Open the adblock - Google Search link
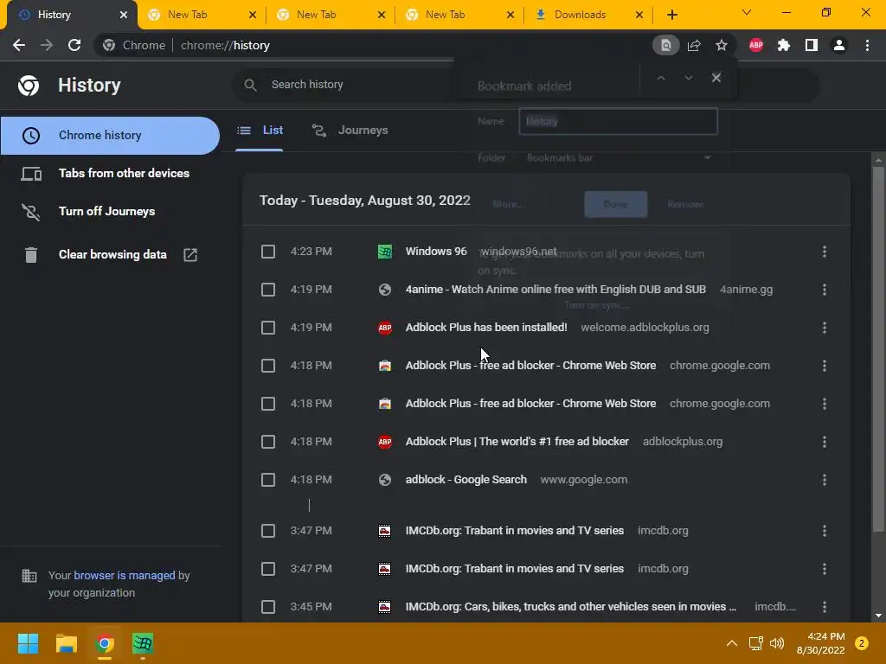Viewport: 886px width, 664px height. [x=466, y=479]
